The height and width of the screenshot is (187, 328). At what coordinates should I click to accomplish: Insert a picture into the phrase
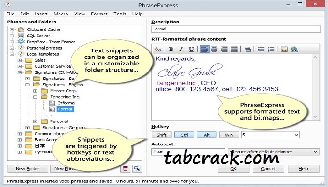[x=284, y=49]
